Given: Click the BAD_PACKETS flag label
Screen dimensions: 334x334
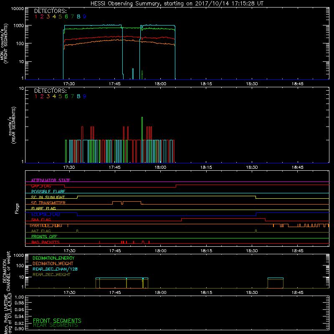Looking at the screenshot, I should click(46, 242).
